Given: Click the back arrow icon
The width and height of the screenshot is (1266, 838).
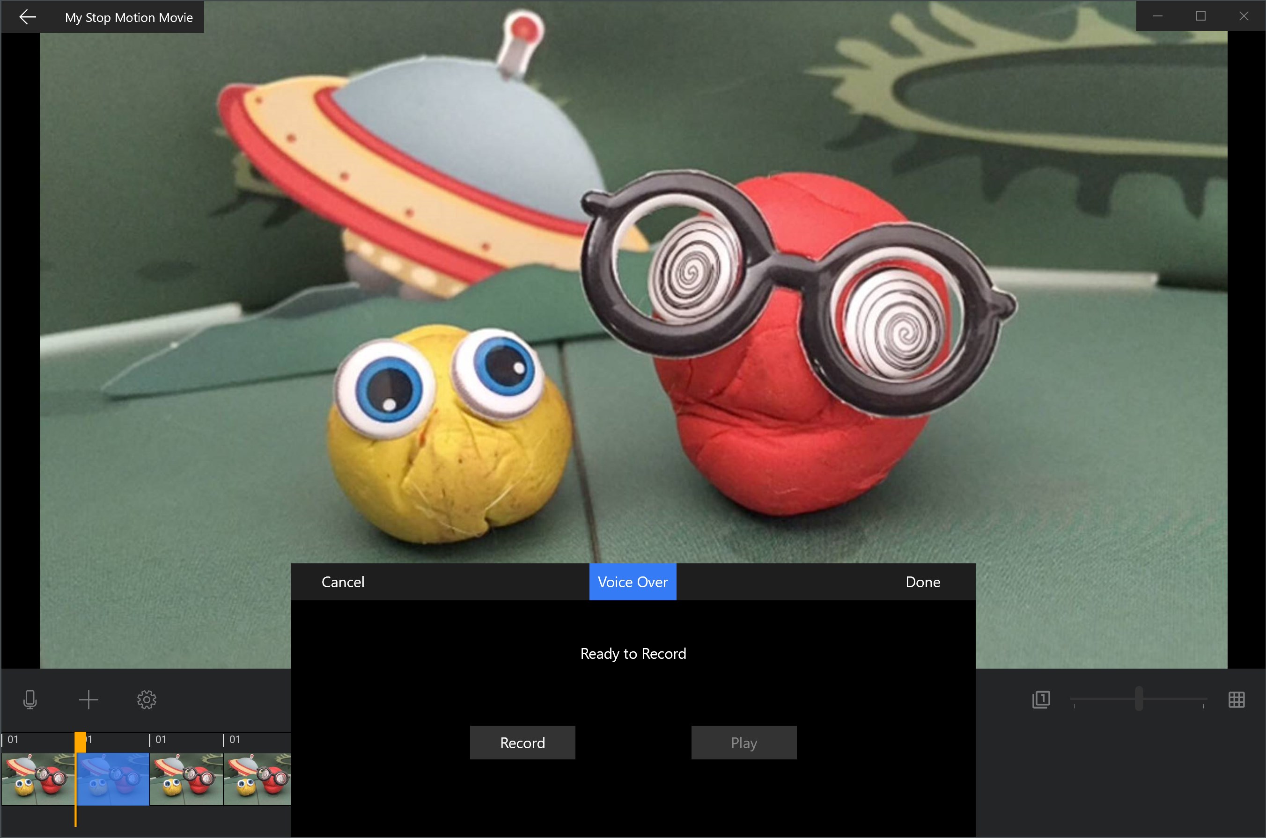Looking at the screenshot, I should pyautogui.click(x=27, y=17).
